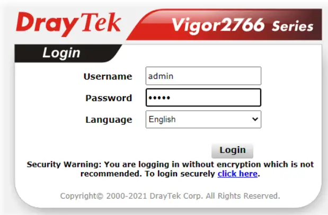Click 'All Rights Reserved' footer text
This screenshot has height=215, width=328.
(243, 196)
